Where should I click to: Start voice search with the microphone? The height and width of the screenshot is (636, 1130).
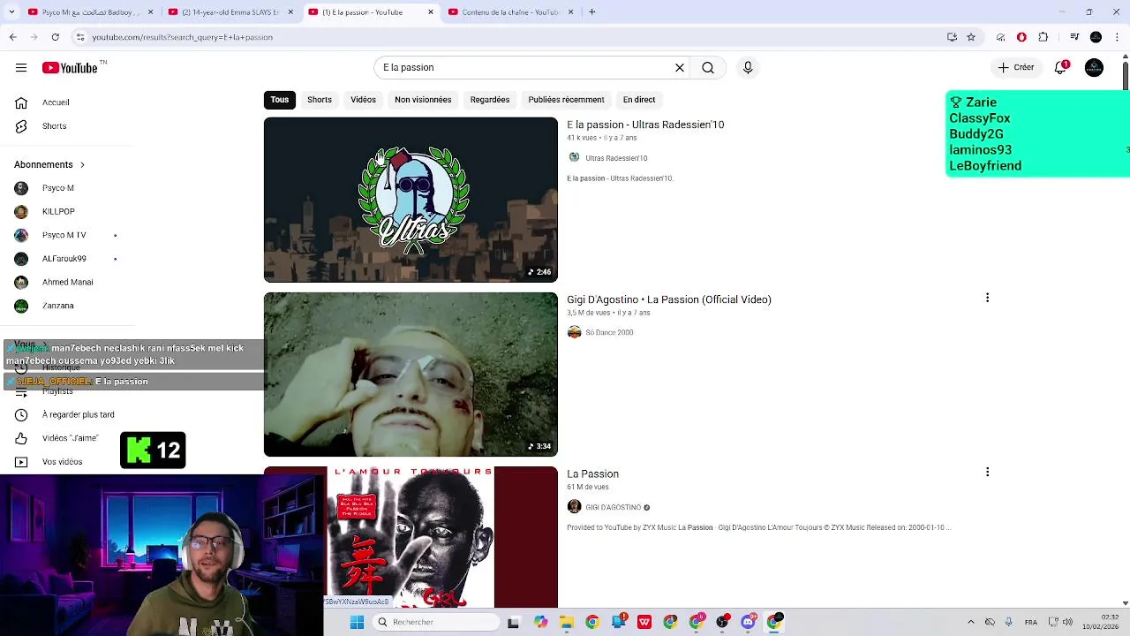pyautogui.click(x=748, y=67)
